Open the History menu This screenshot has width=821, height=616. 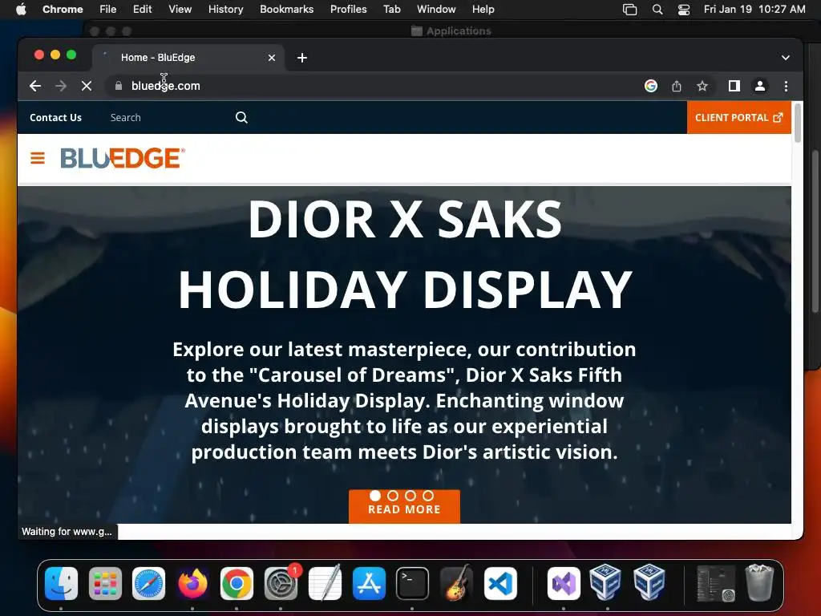[225, 9]
